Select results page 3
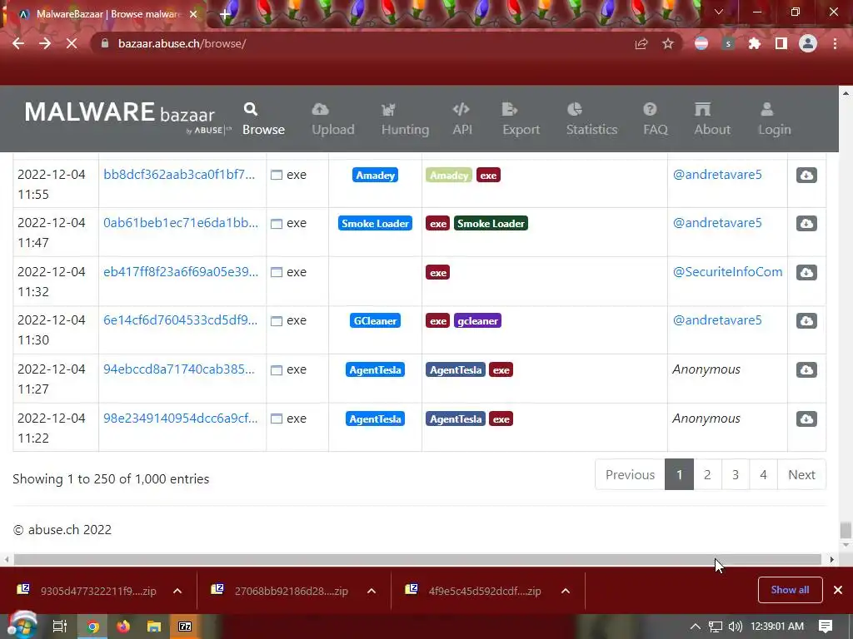 (736, 474)
